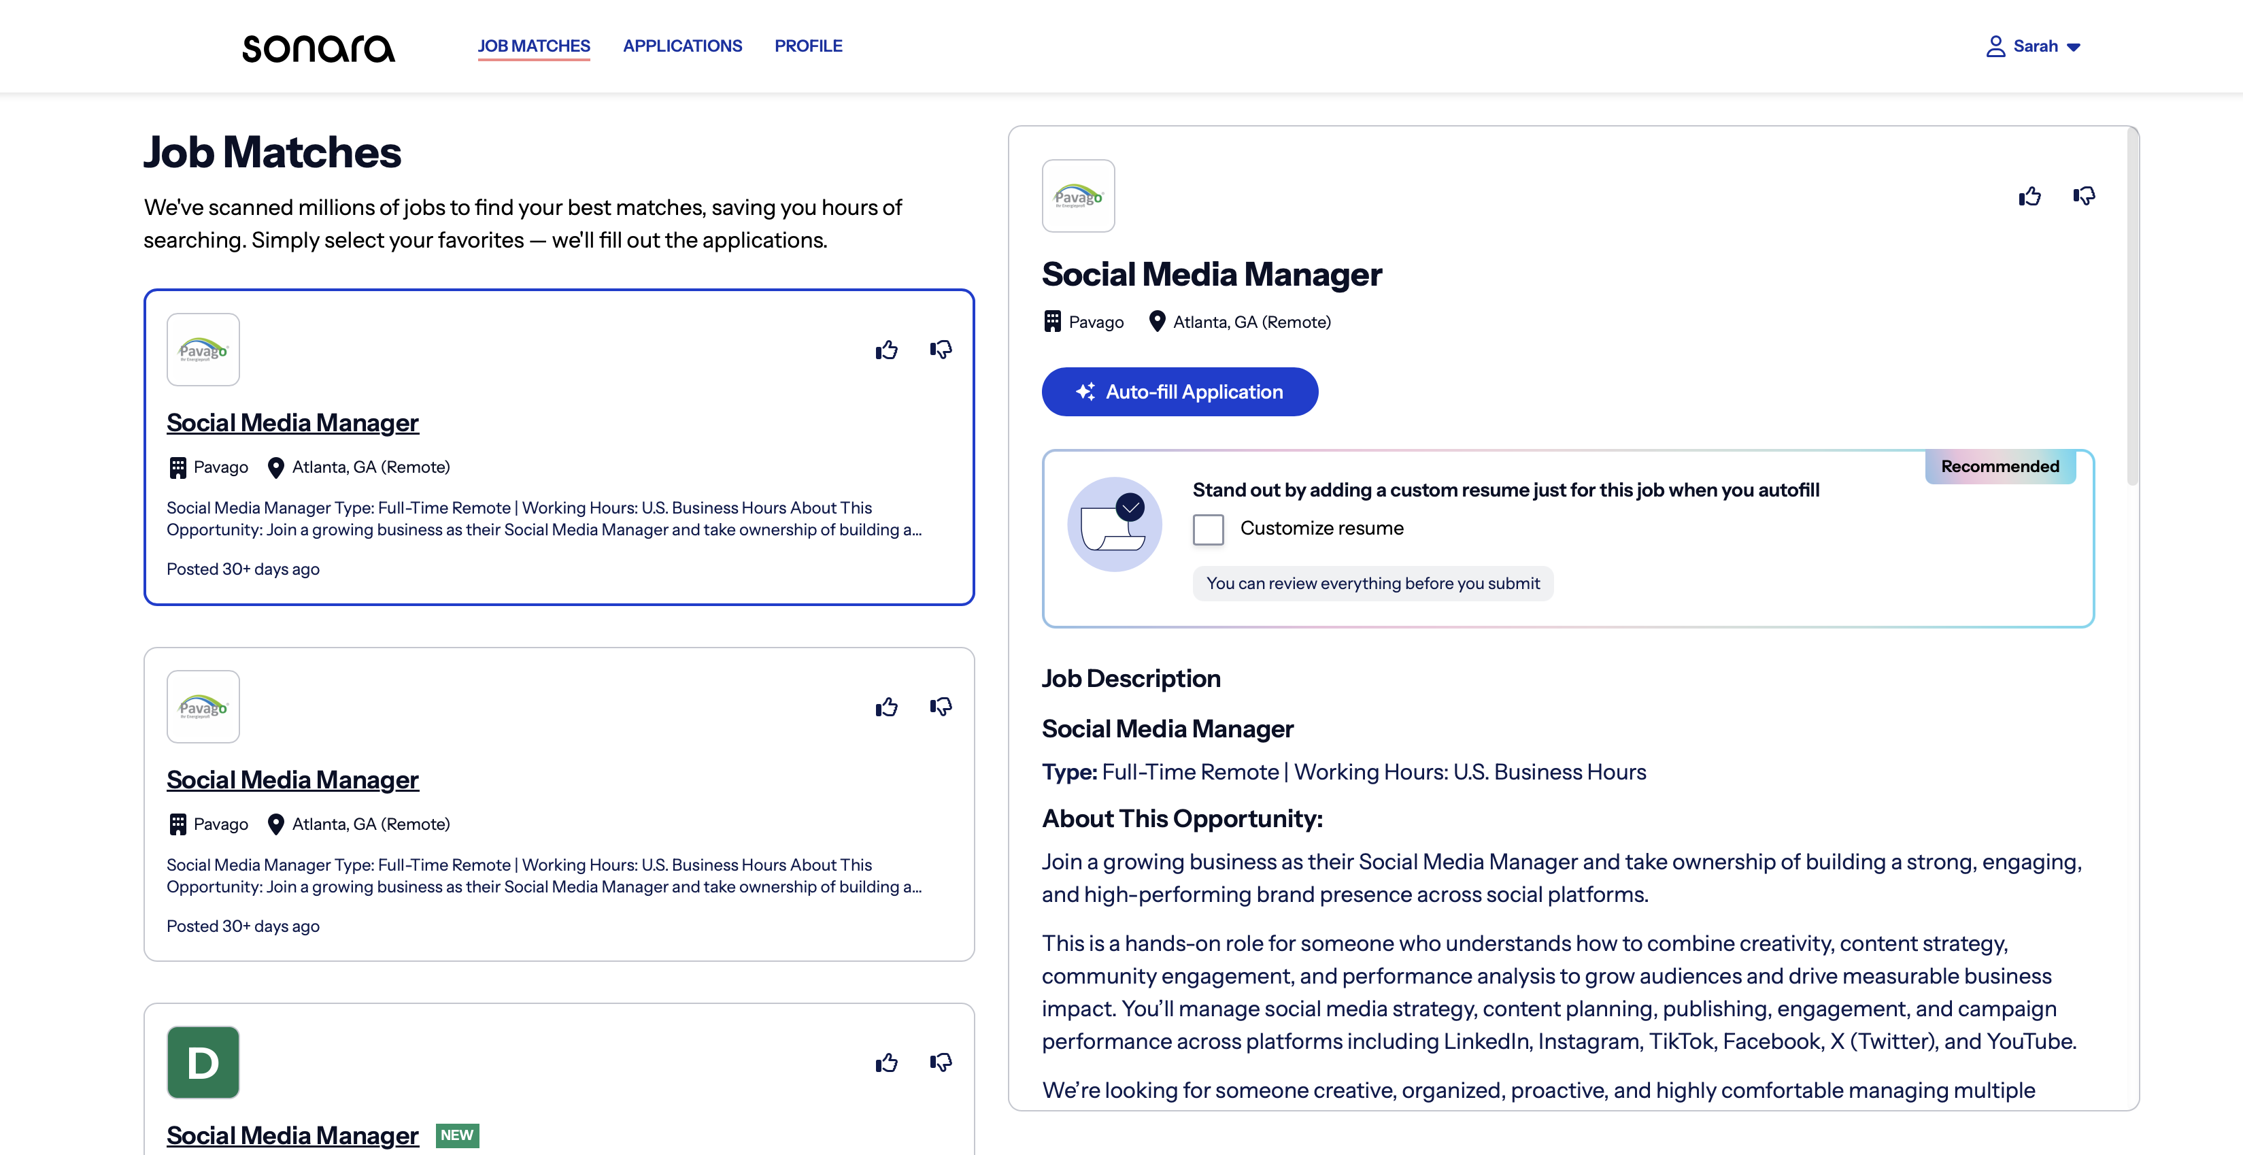Viewport: 2243px width, 1155px height.
Task: Click the Pavago logo on the selected card
Action: pyautogui.click(x=203, y=349)
